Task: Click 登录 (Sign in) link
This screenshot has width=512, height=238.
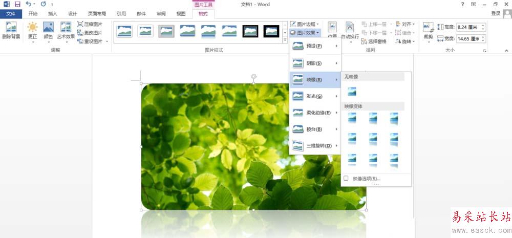Action: [x=496, y=13]
